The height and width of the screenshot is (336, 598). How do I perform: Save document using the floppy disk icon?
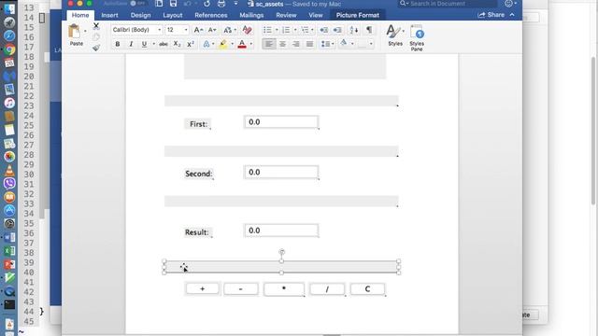173,4
